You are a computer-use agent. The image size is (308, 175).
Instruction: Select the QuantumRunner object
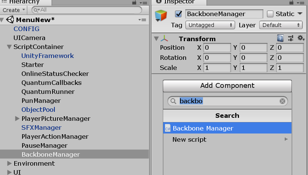(48, 92)
